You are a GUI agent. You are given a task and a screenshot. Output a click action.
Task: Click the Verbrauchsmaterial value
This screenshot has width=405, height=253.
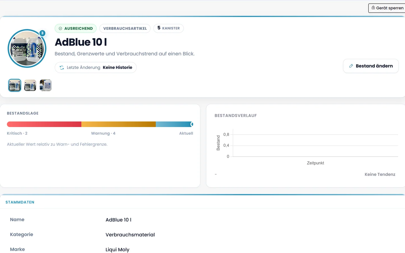coord(130,235)
